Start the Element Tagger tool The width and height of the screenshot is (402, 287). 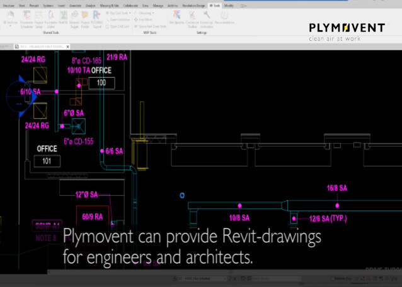tap(74, 19)
